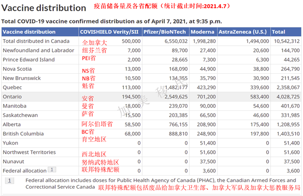Select the Newfoundland and Labrador row label
This screenshot has height=196, width=303.
coord(38,50)
